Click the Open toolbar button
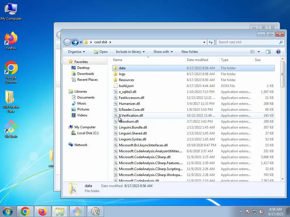290x217 pixels. point(101,52)
